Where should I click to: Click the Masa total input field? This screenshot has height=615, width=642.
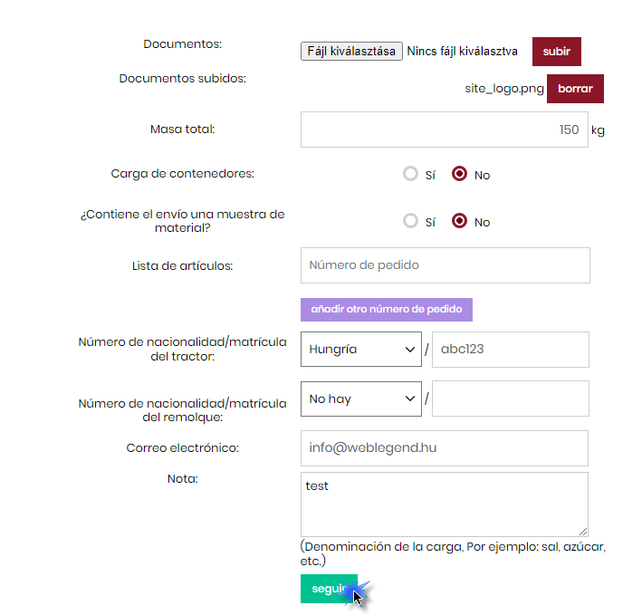pos(445,130)
